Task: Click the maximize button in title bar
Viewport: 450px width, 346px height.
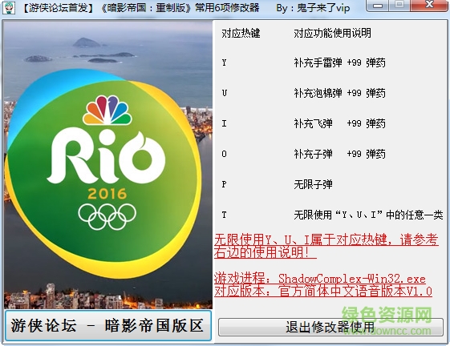Action: [x=399, y=6]
